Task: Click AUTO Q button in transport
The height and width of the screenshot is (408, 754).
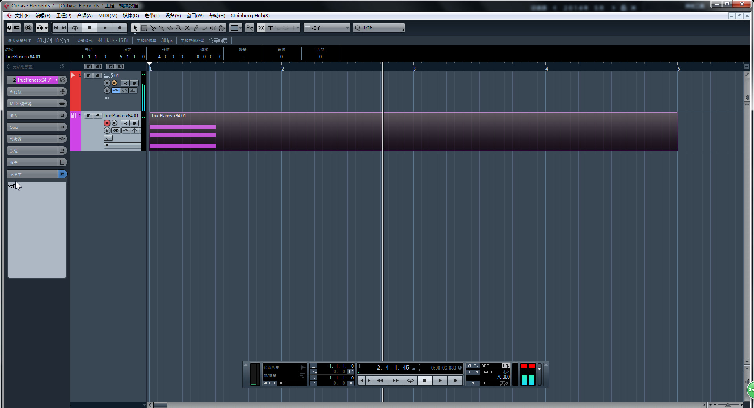Action: [270, 383]
